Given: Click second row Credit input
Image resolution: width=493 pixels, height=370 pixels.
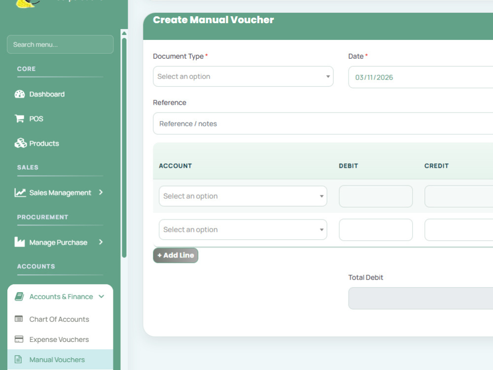Looking at the screenshot, I should tap(458, 230).
